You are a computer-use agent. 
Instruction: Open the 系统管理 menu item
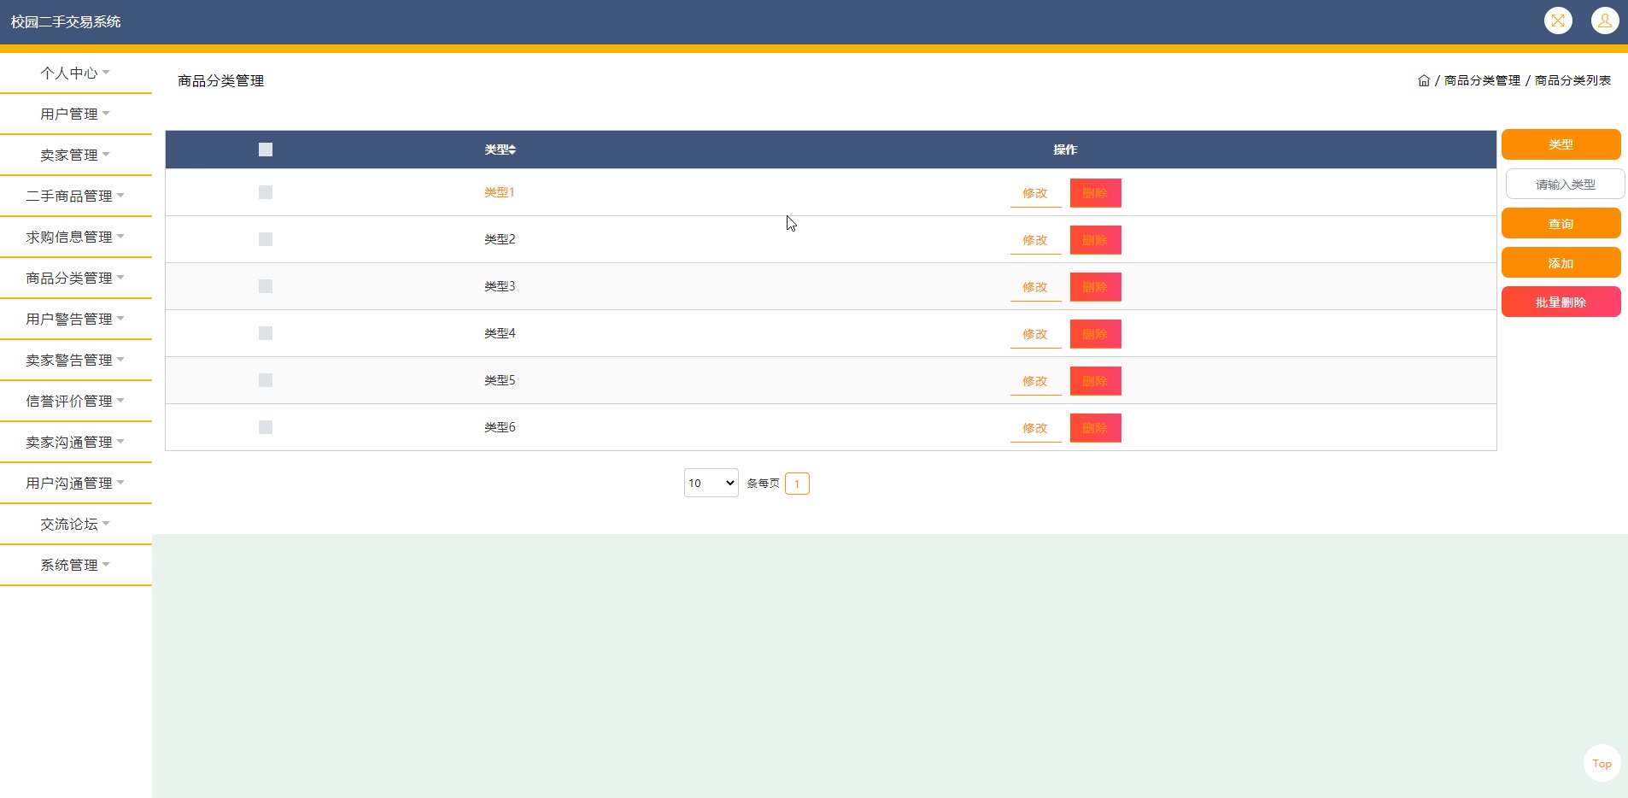coord(75,565)
